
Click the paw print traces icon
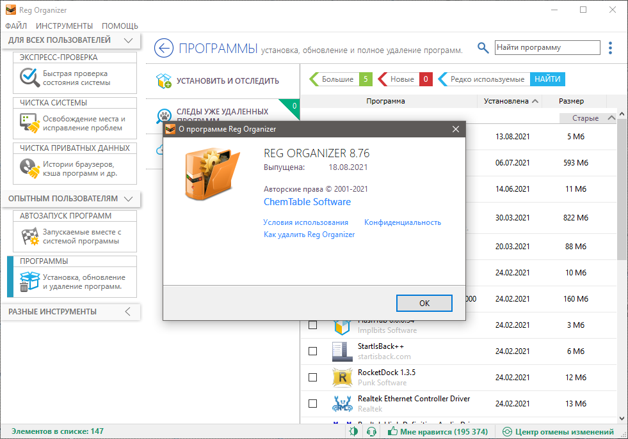[x=165, y=116]
